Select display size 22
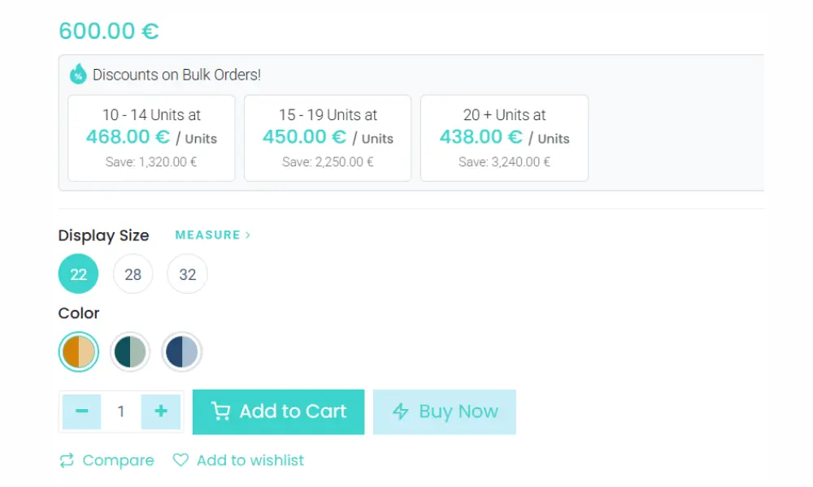Image resolution: width=813 pixels, height=487 pixels. coord(79,274)
